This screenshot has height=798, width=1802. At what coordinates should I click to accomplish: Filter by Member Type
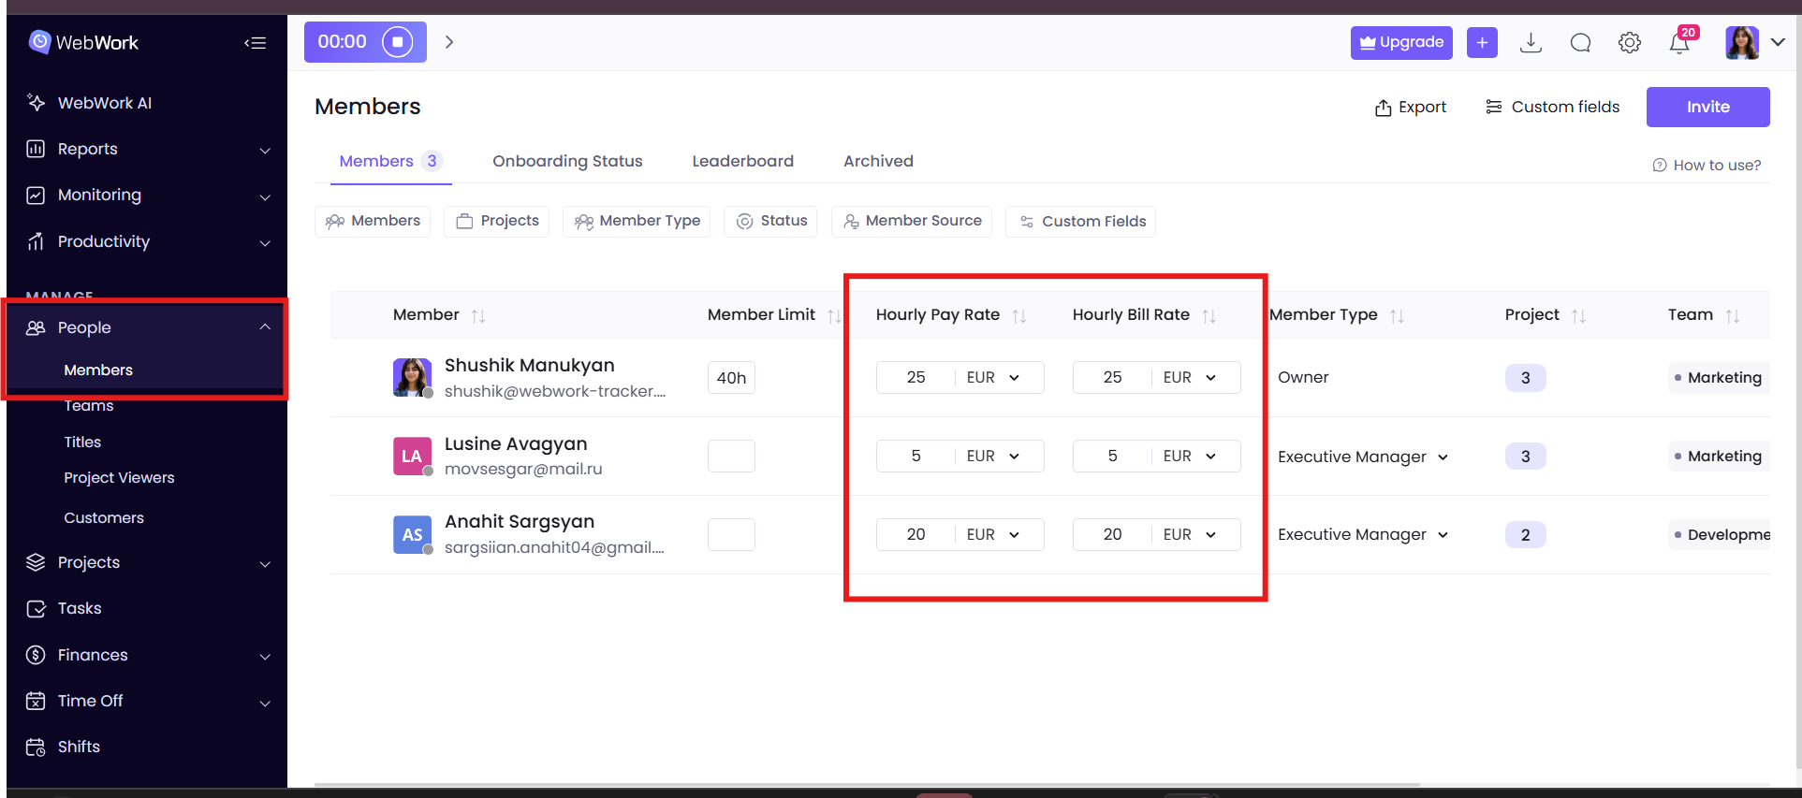click(637, 222)
